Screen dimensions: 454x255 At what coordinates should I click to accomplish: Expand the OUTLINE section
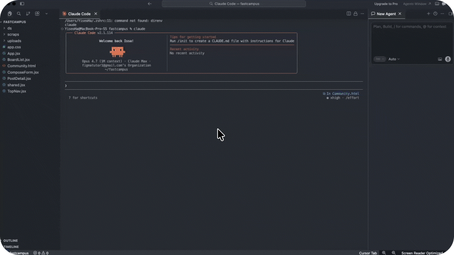[10, 240]
